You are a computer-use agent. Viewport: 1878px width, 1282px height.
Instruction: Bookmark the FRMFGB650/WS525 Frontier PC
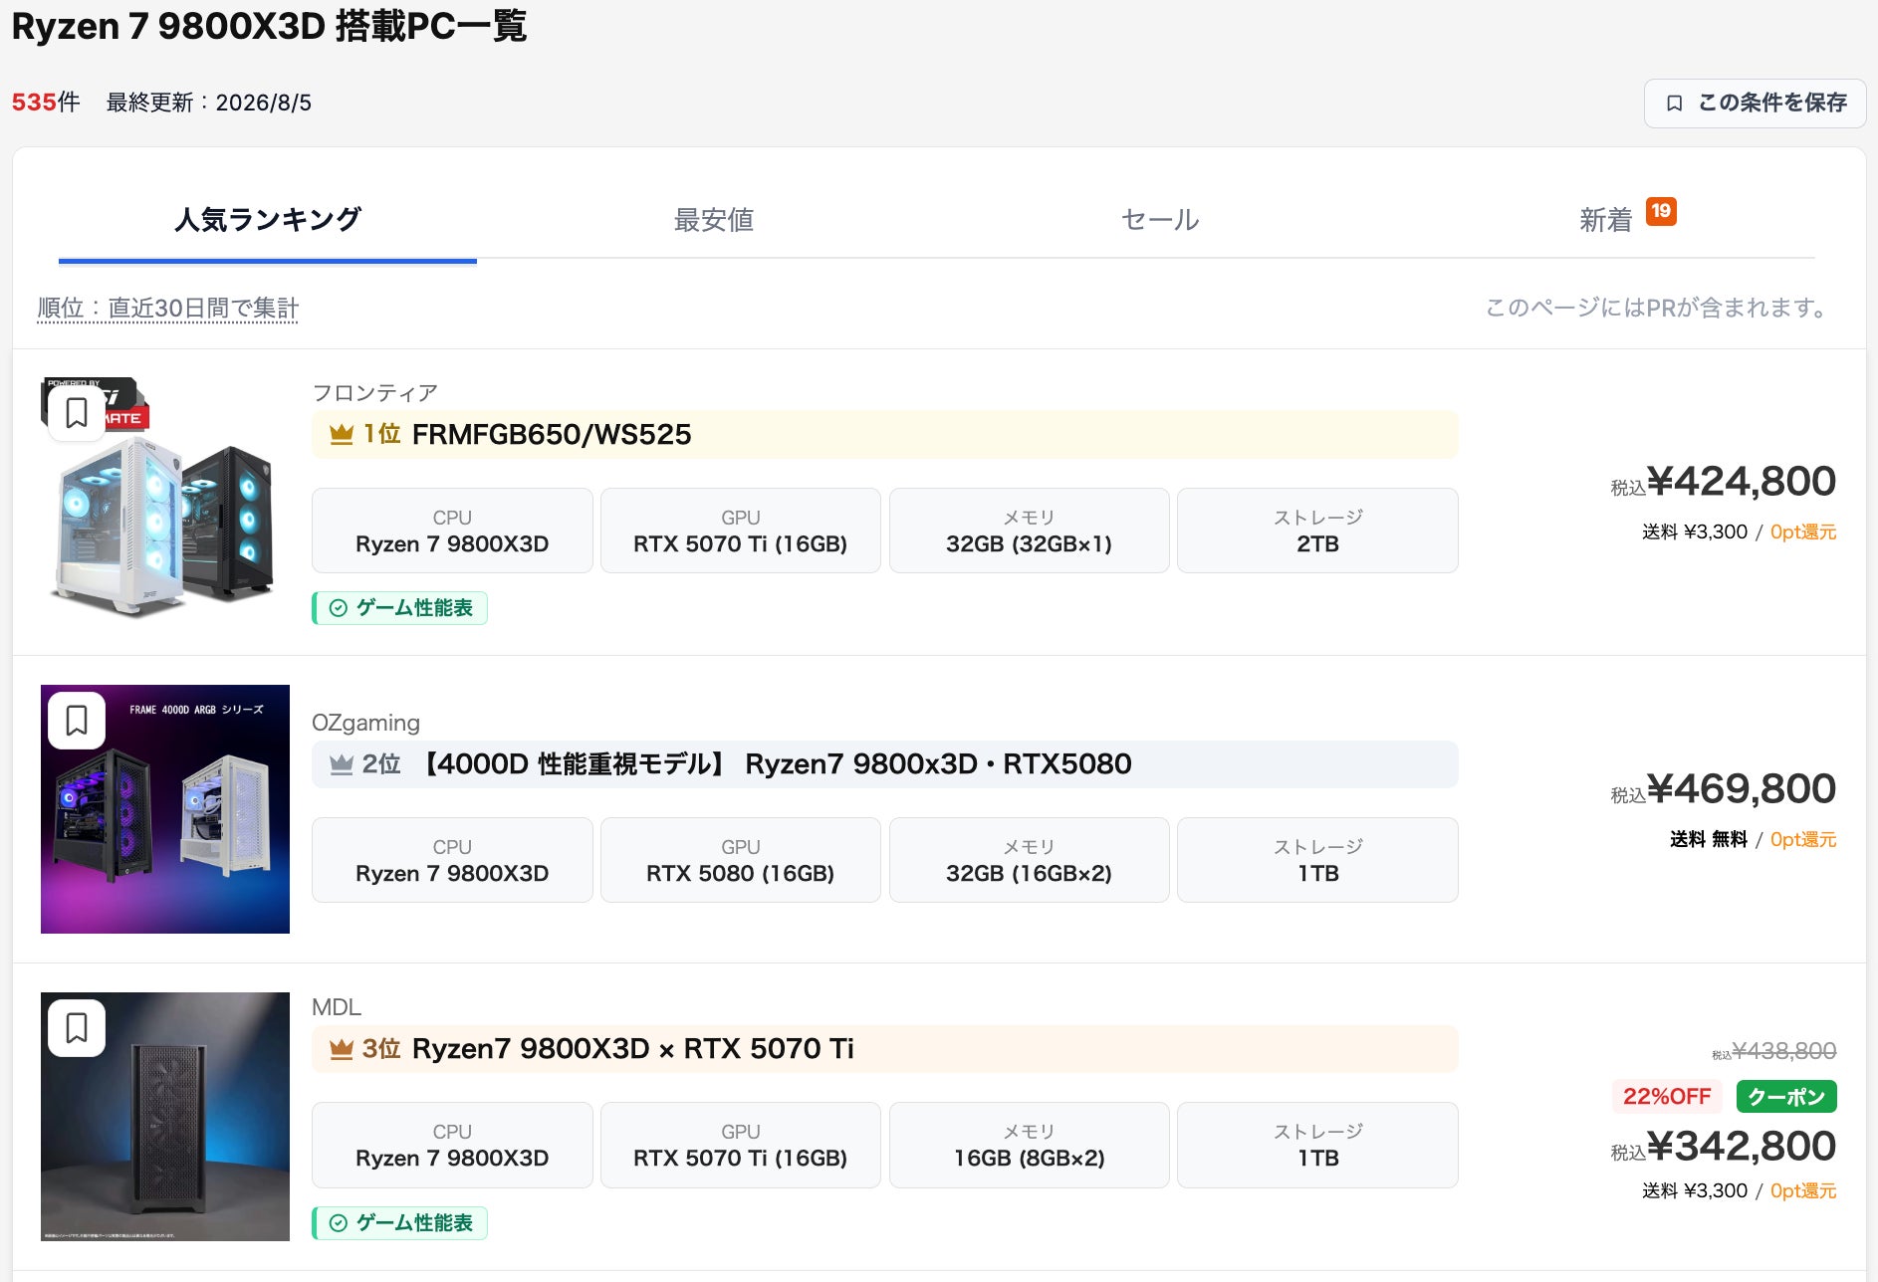77,412
